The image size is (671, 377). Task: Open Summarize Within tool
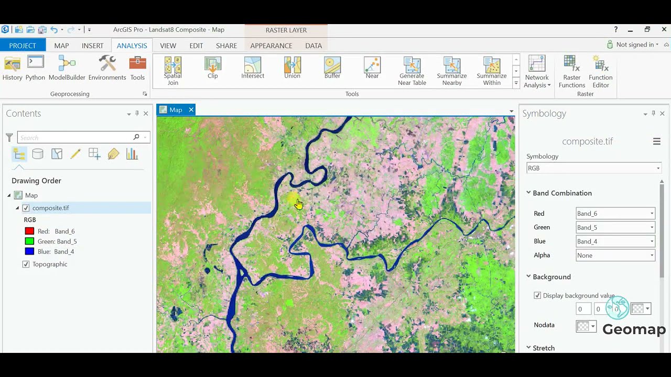pos(491,71)
